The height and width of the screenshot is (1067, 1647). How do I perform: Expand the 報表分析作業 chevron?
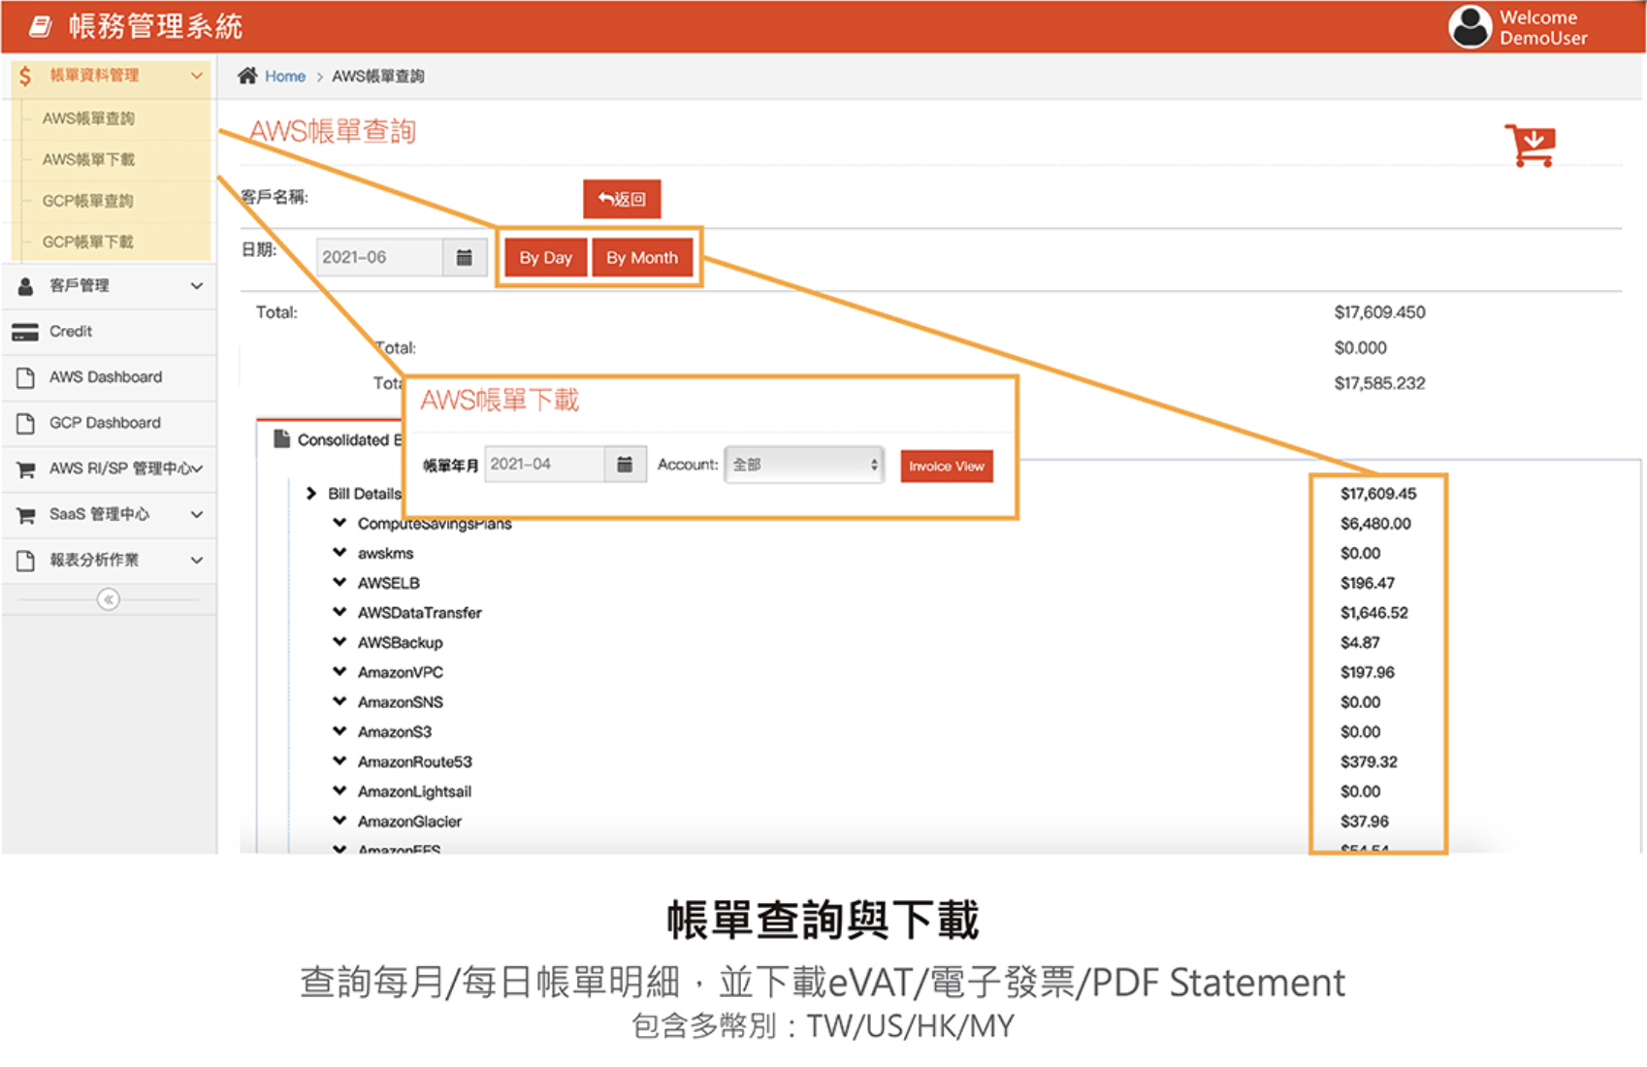click(197, 561)
